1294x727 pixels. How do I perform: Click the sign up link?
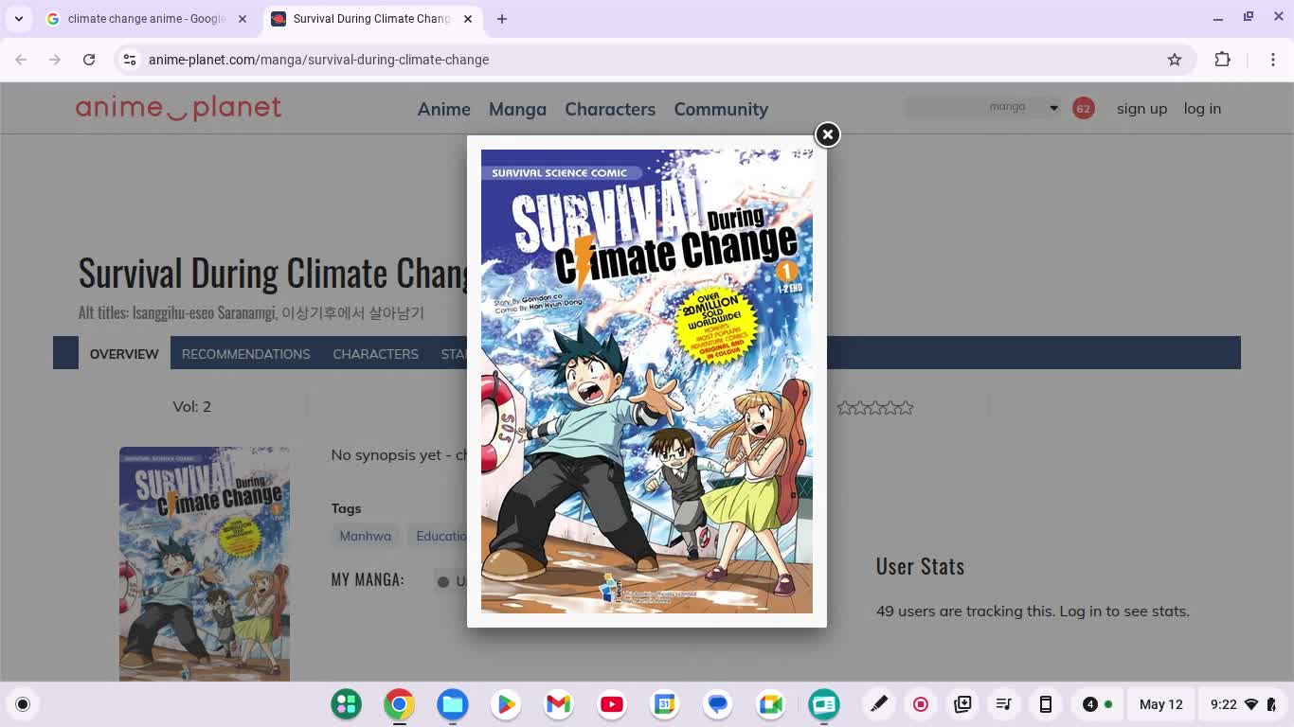pyautogui.click(x=1141, y=108)
